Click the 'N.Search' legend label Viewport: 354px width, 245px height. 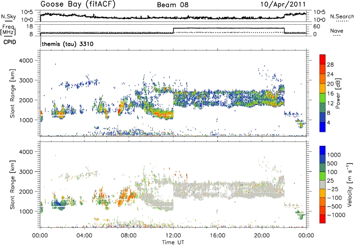(342, 16)
